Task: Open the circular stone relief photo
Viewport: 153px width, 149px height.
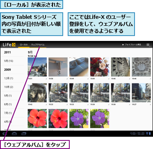Action: click(141, 67)
